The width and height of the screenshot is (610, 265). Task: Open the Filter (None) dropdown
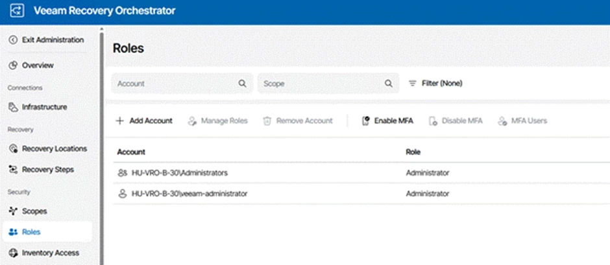(435, 84)
